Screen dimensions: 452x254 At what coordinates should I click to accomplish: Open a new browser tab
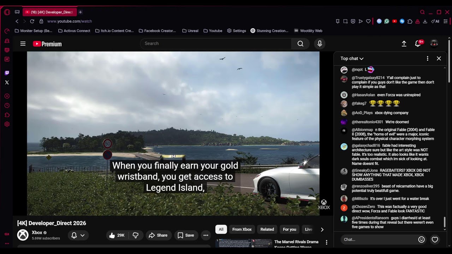80,12
